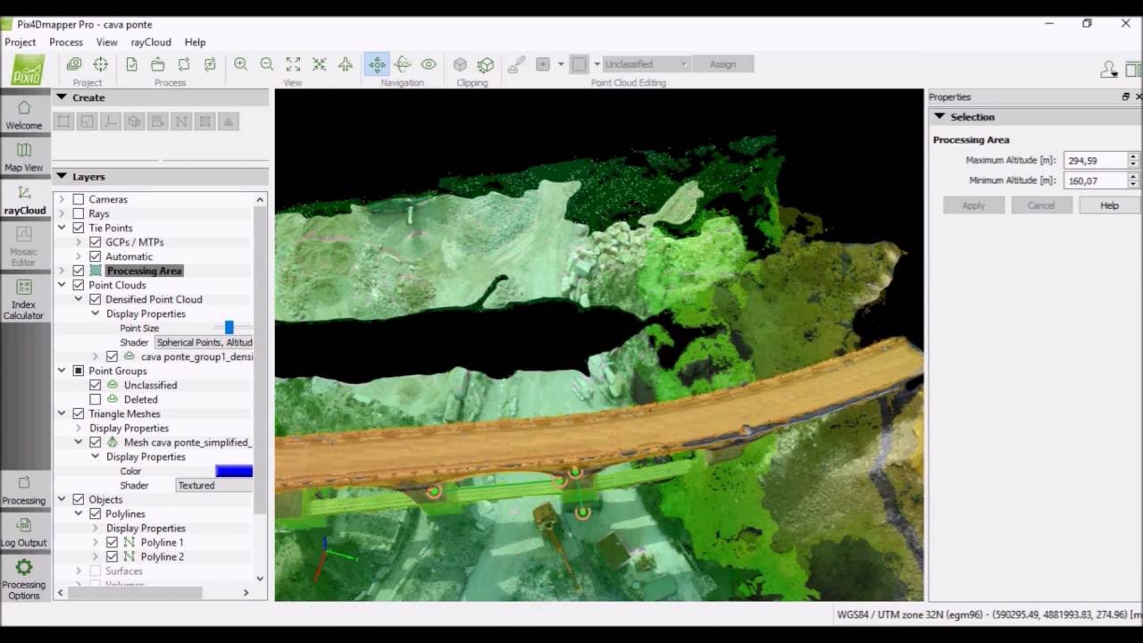Expand the Rays tree item
The width and height of the screenshot is (1143, 643).
62,213
